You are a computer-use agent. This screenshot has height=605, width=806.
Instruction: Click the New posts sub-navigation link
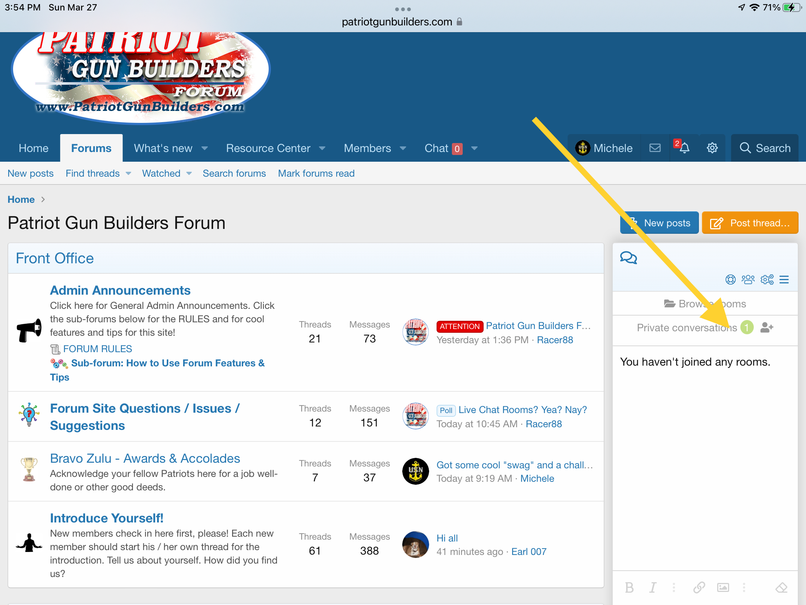[31, 173]
